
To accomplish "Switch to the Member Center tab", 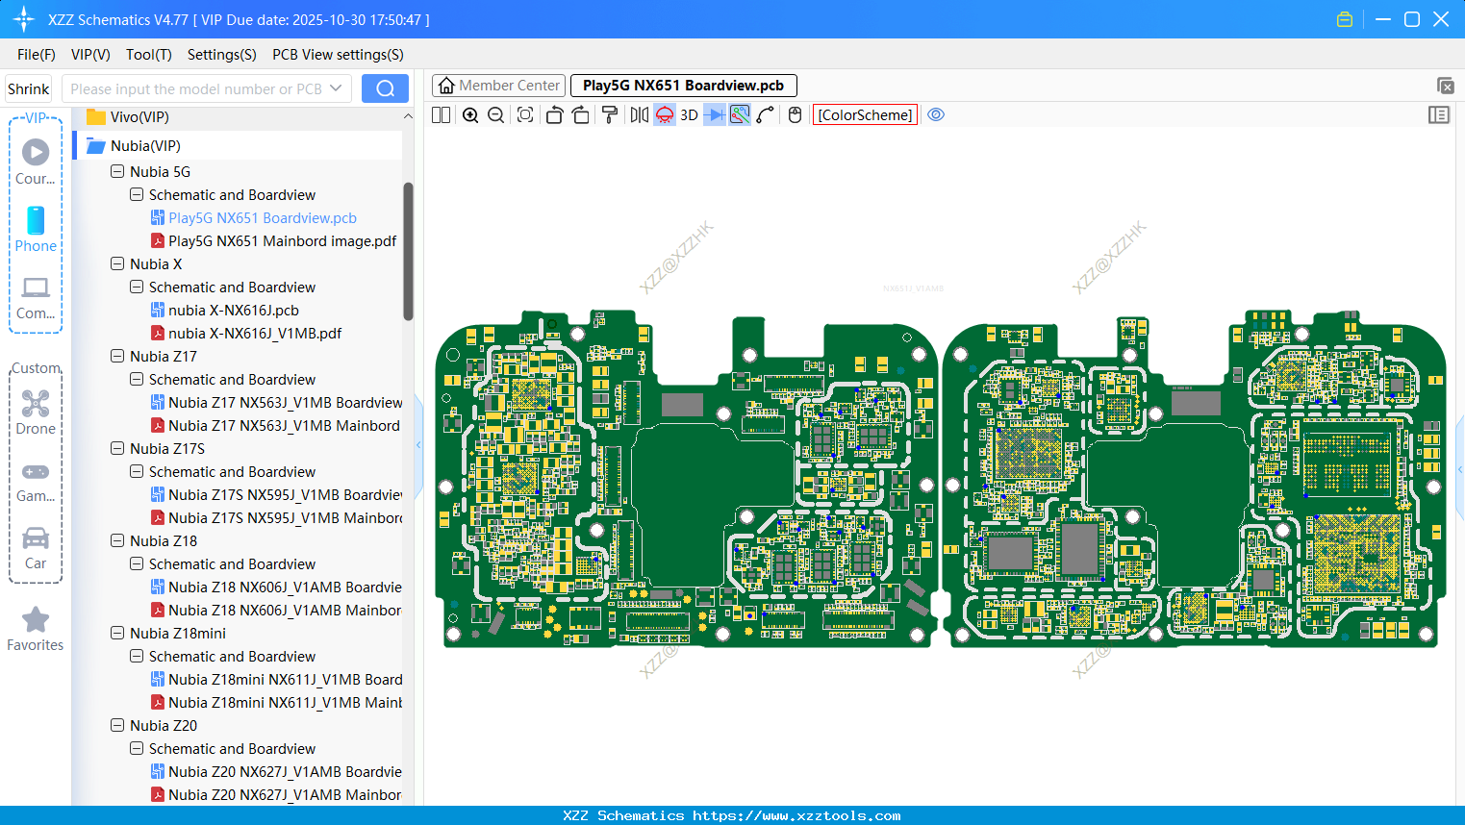I will point(498,85).
